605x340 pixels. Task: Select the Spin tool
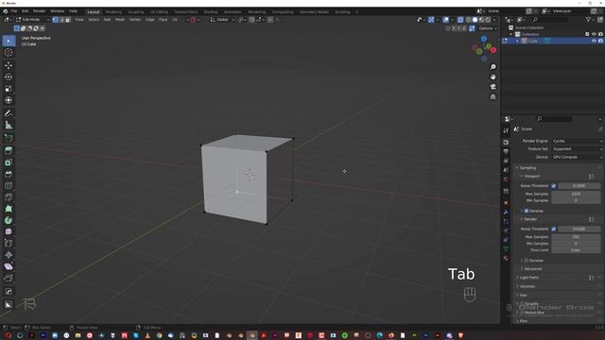point(9,220)
